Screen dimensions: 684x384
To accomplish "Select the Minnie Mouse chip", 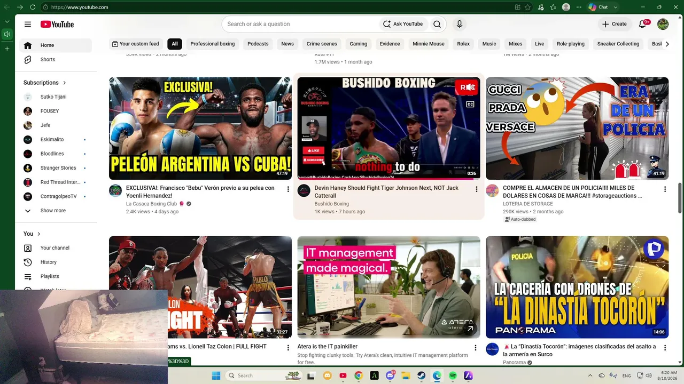I will (x=429, y=44).
